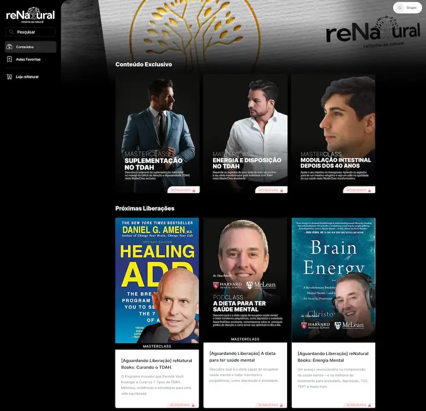Open the Healing ADD book cover thumbnail
426x411 pixels.
click(x=157, y=280)
